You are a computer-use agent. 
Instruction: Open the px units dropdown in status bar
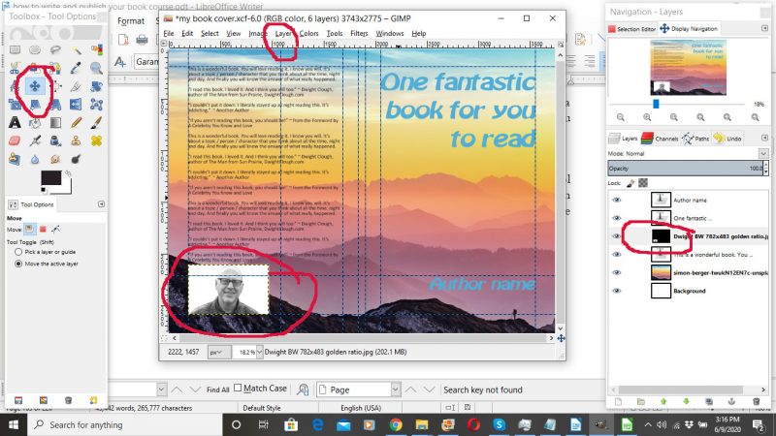point(220,352)
